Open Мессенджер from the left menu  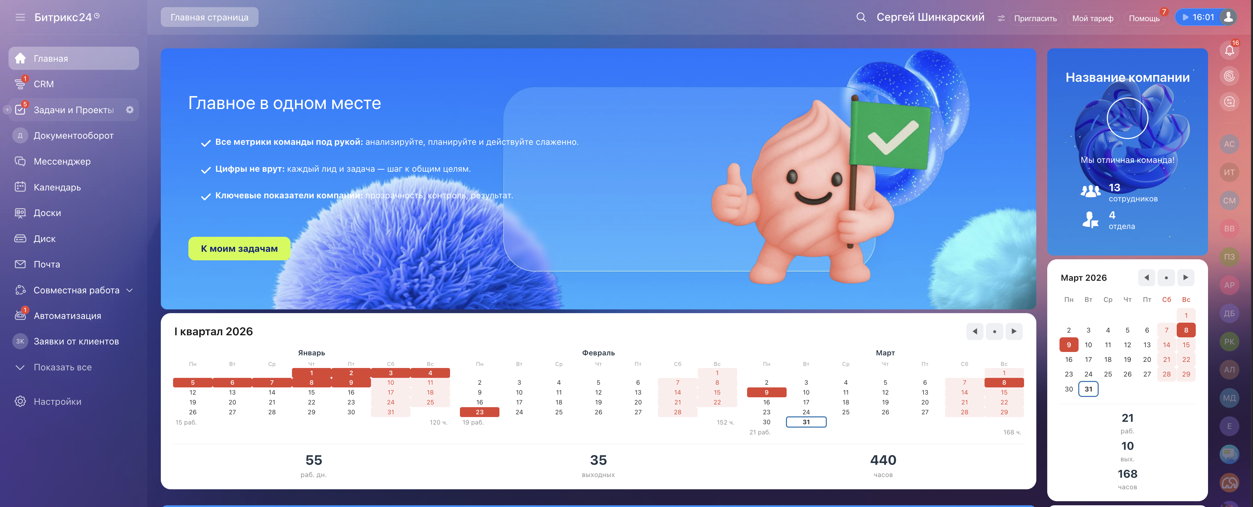62,162
